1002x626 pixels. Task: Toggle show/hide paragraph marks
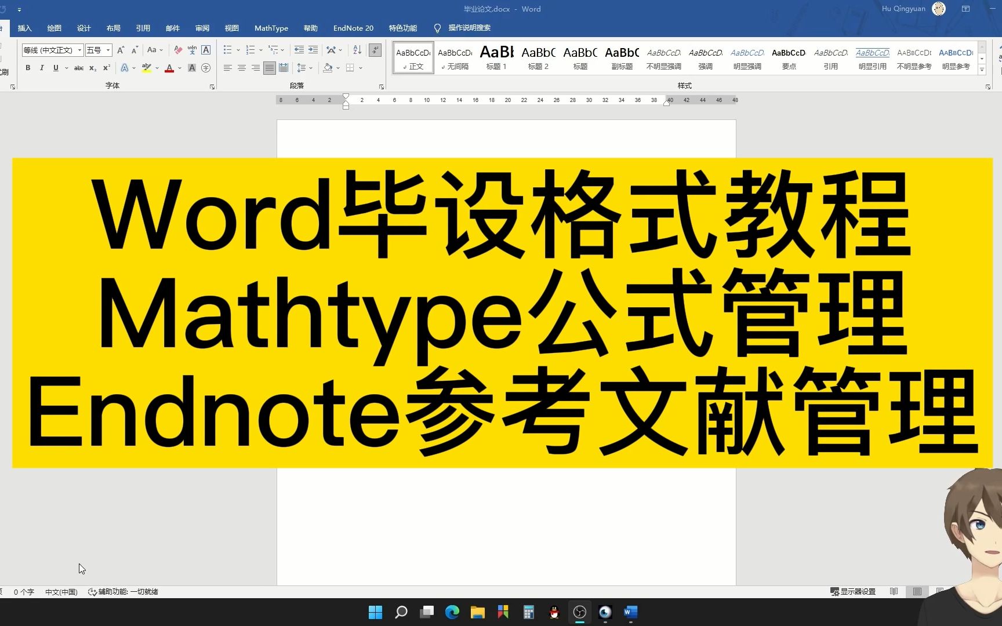(x=376, y=50)
